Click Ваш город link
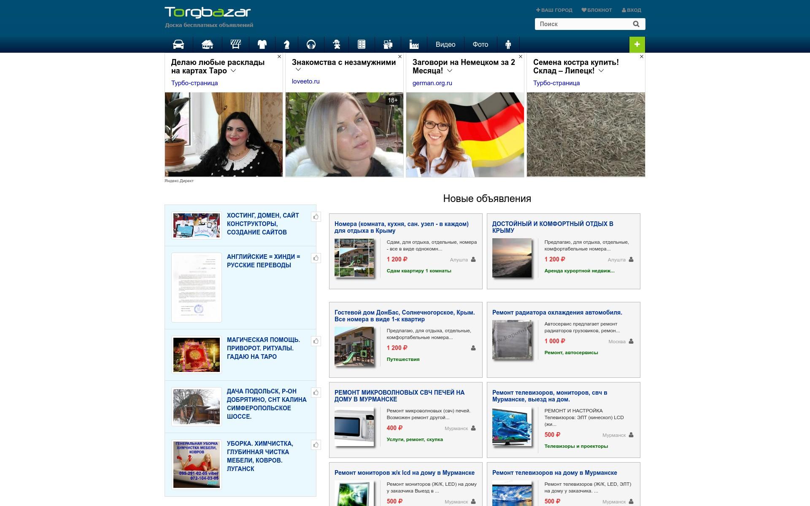Image resolution: width=810 pixels, height=506 pixels. pyautogui.click(x=554, y=10)
